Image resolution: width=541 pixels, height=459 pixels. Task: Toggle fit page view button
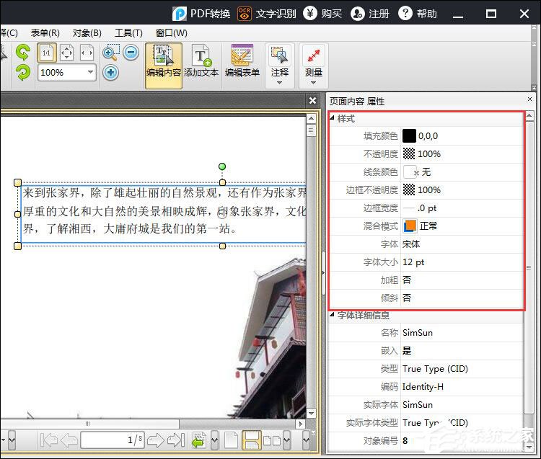(x=66, y=52)
